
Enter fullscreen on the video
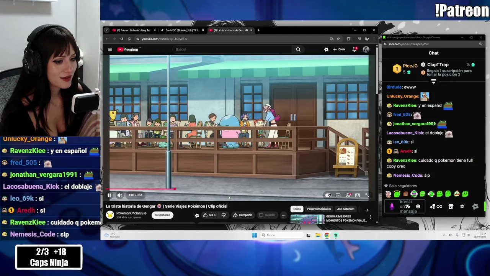click(367, 195)
